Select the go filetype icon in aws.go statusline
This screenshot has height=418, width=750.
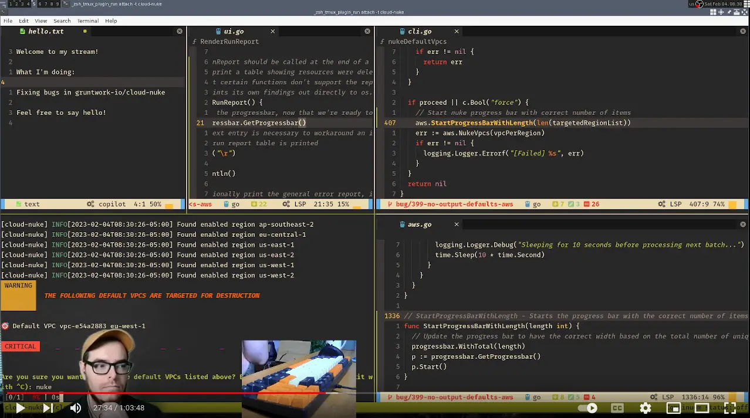point(528,397)
